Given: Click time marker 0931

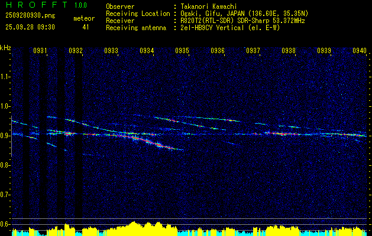Looking at the screenshot, I should click(40, 50).
